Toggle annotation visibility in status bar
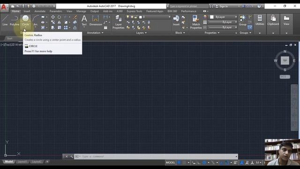Viewport: 300px width, 169px height. pos(242,163)
